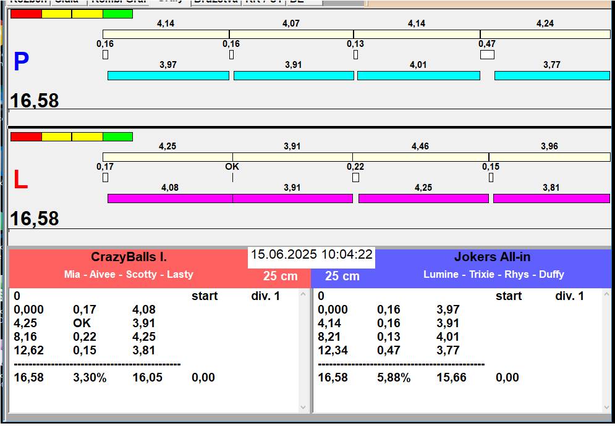Select the cyan 3,97 run bar

[168, 75]
